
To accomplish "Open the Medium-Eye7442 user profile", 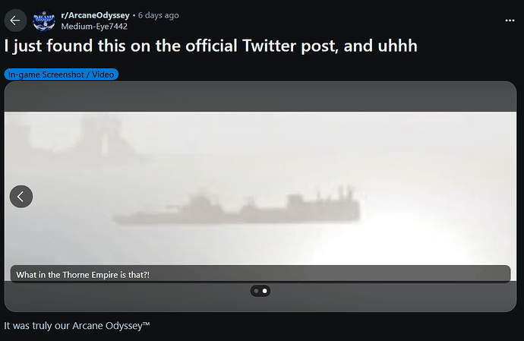I will (x=94, y=27).
